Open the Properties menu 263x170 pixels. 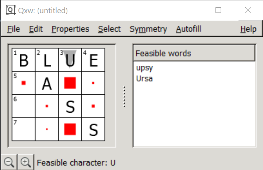click(70, 29)
